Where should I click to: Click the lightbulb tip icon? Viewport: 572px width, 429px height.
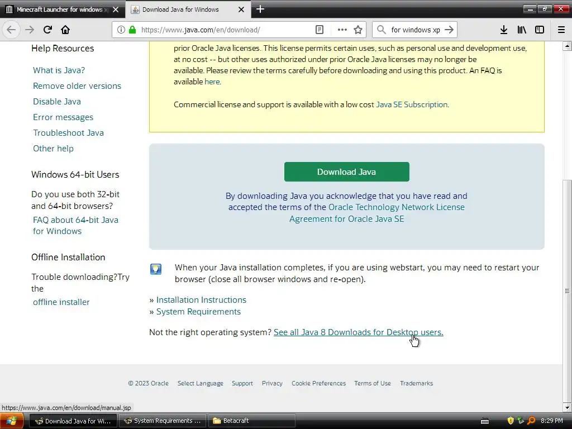click(156, 269)
